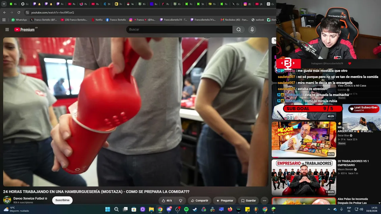381x214 pixels.
Task: Open File Explorer from the taskbar
Action: [151, 209]
